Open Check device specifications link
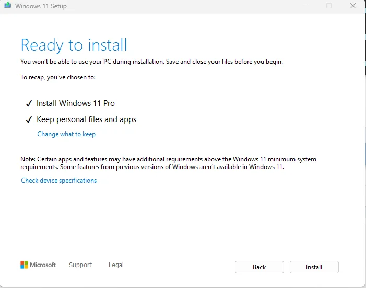This screenshot has width=366, height=288. (x=59, y=181)
